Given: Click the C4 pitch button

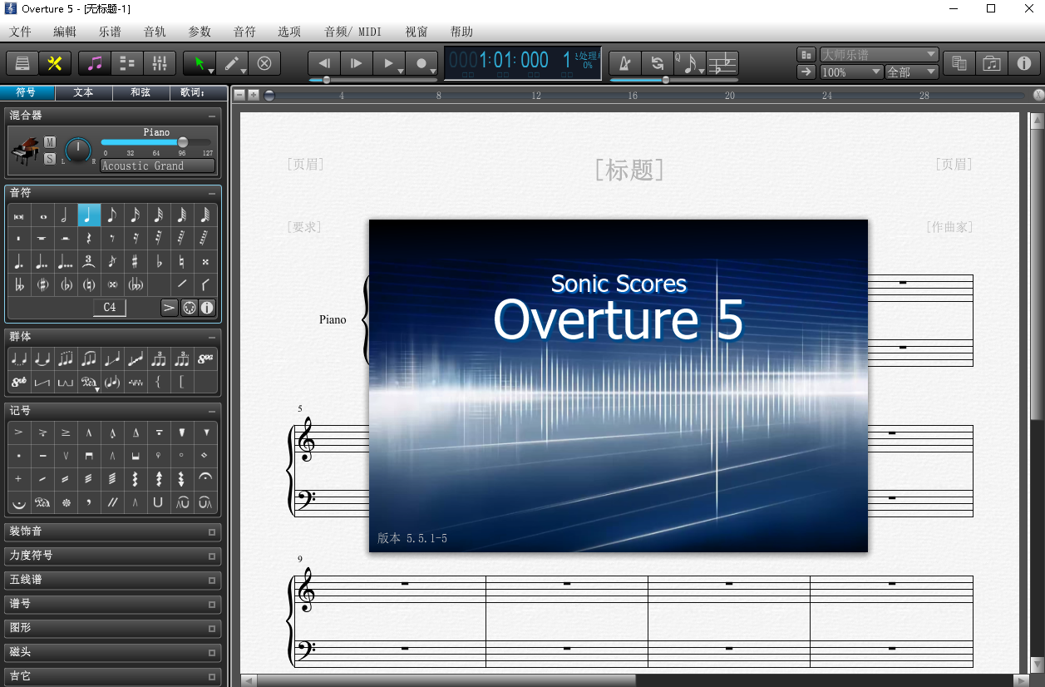Looking at the screenshot, I should tap(110, 308).
